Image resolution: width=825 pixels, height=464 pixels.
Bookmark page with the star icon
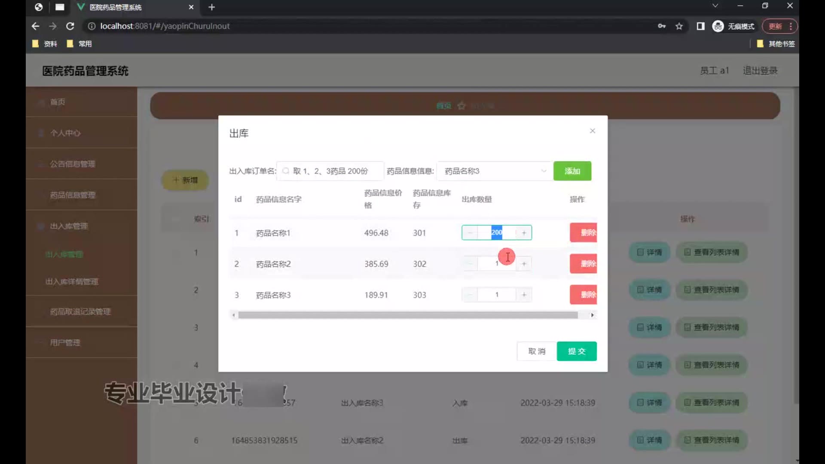point(679,26)
